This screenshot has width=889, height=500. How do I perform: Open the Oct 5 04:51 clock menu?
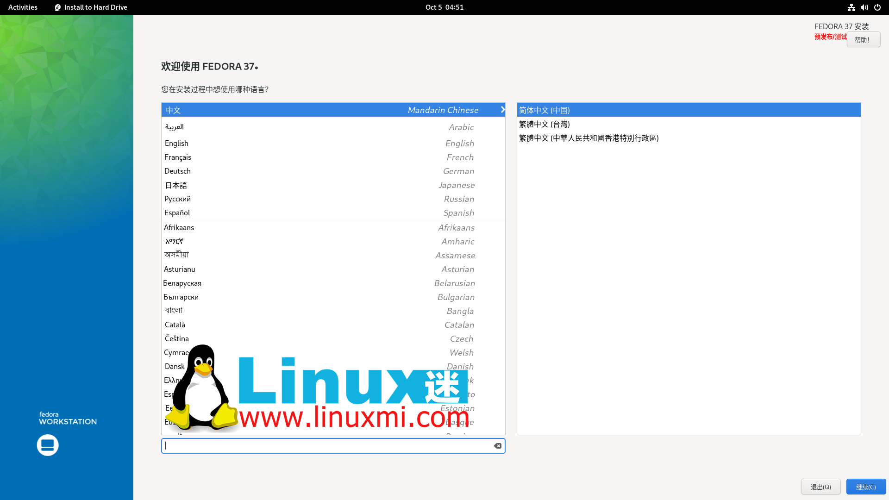click(444, 7)
